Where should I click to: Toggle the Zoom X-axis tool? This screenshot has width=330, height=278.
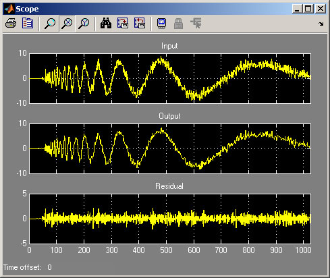tap(67, 24)
